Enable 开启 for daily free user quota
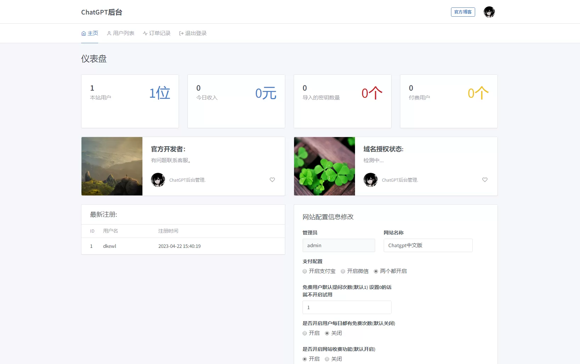This screenshot has height=364, width=580. point(304,333)
